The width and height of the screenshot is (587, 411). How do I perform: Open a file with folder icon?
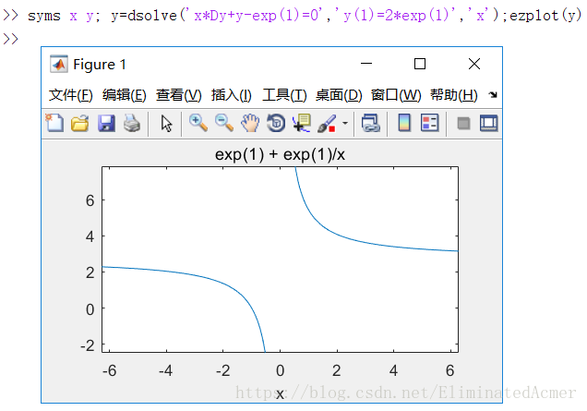80,123
